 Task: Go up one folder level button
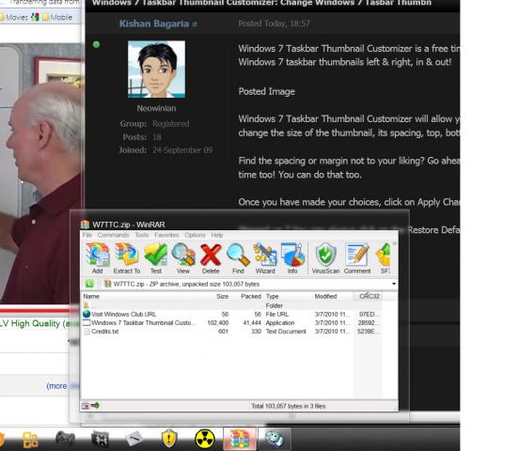click(89, 284)
